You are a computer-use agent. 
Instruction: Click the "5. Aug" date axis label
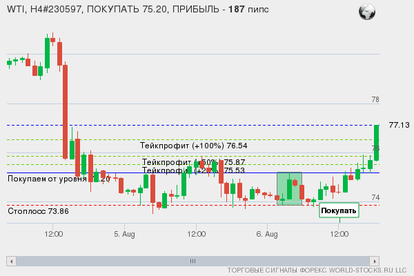pos(124,234)
